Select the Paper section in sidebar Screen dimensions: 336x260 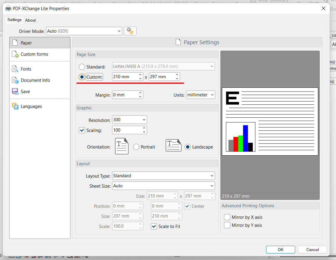pyautogui.click(x=40, y=43)
